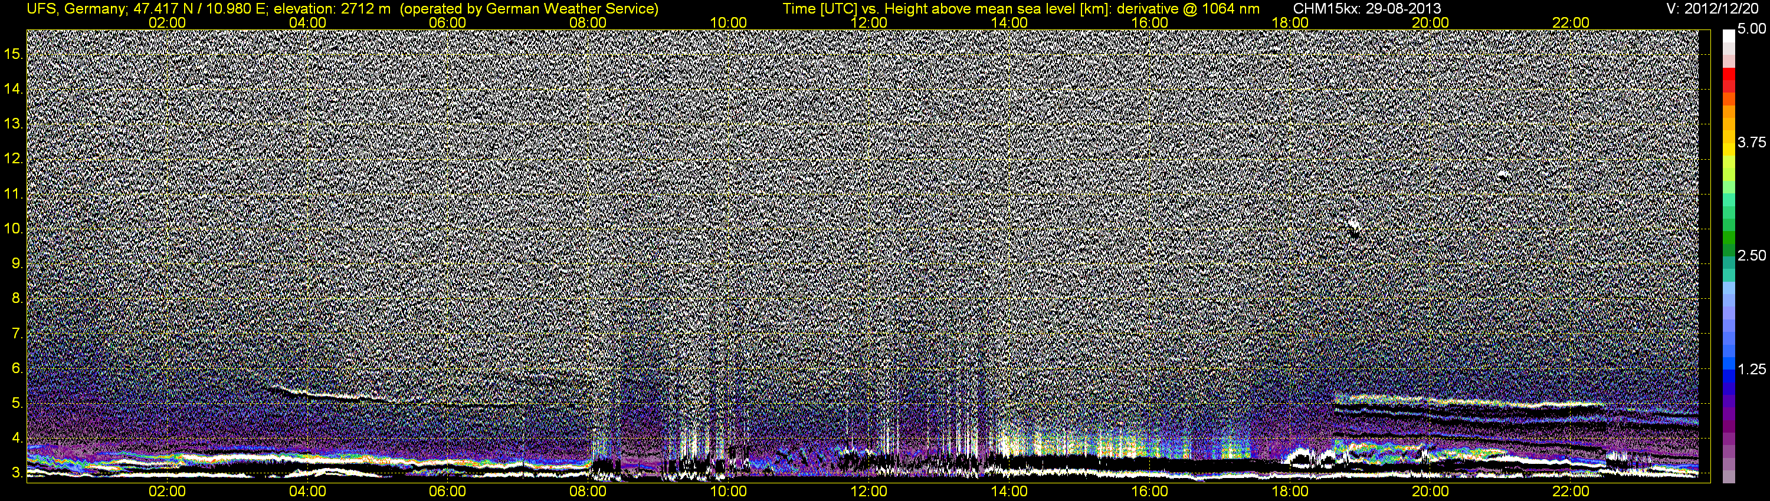This screenshot has width=1770, height=501.
Task: Click the 16:00 label on lower time axis
Action: tap(1149, 492)
